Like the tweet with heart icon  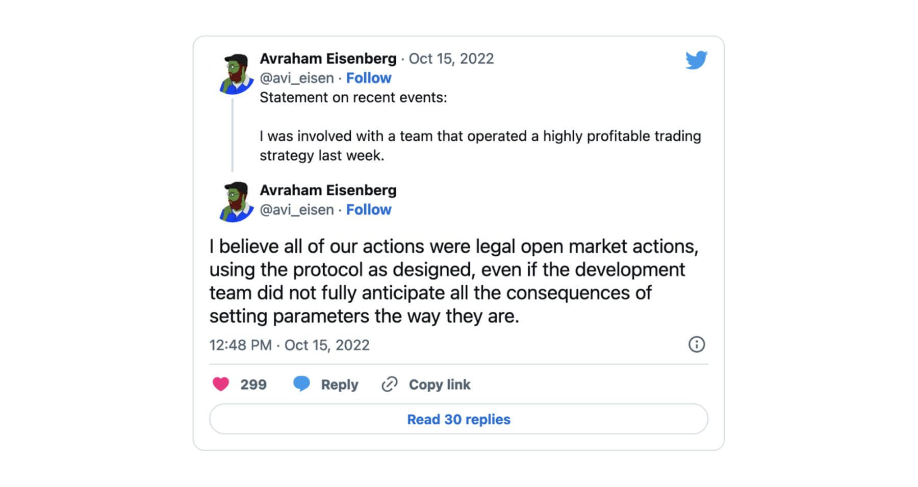[x=221, y=384]
